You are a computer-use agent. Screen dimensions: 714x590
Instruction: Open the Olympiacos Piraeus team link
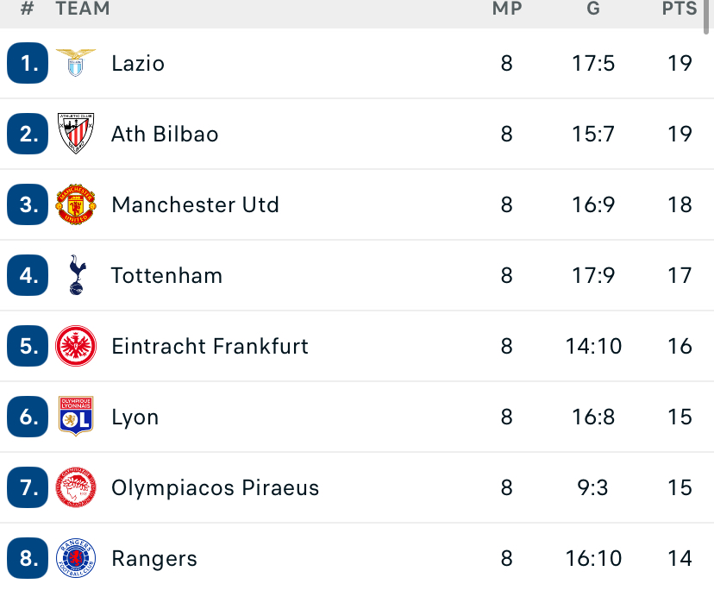coord(215,487)
